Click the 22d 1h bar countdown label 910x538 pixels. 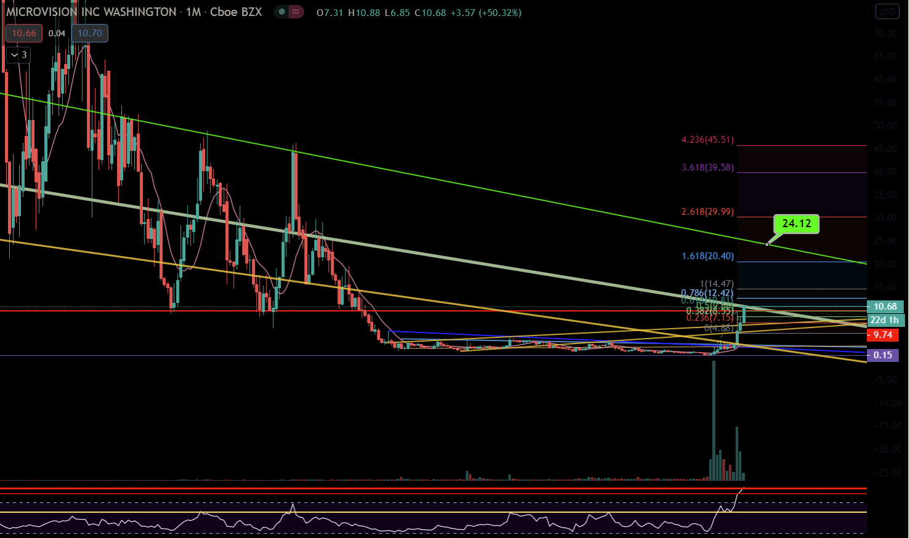885,320
